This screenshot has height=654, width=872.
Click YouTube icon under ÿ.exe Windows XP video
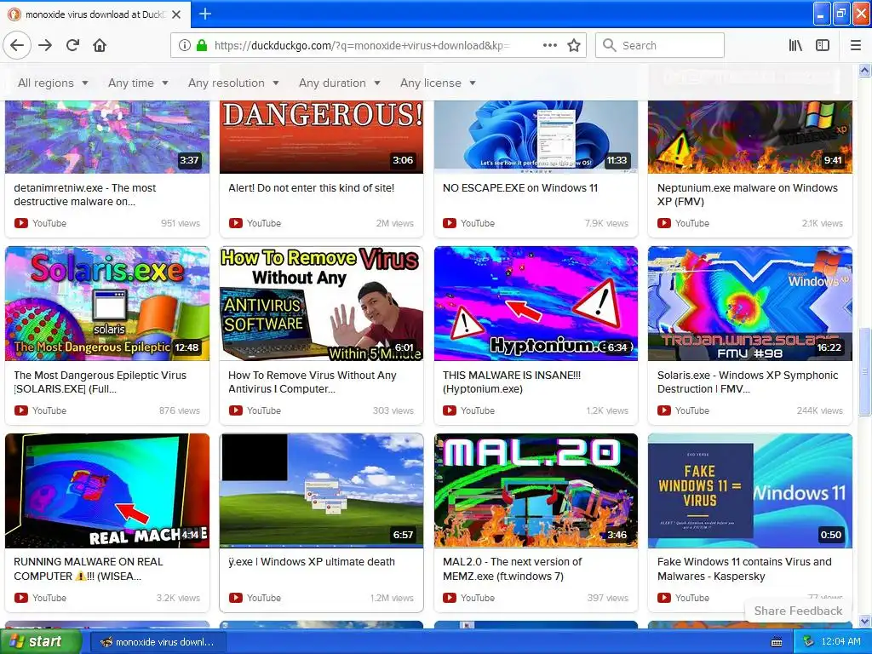(x=236, y=598)
